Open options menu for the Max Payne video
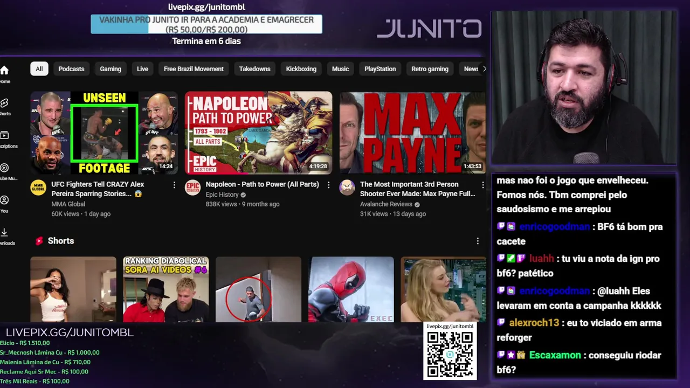Screen dimensions: 690x388 point(482,185)
